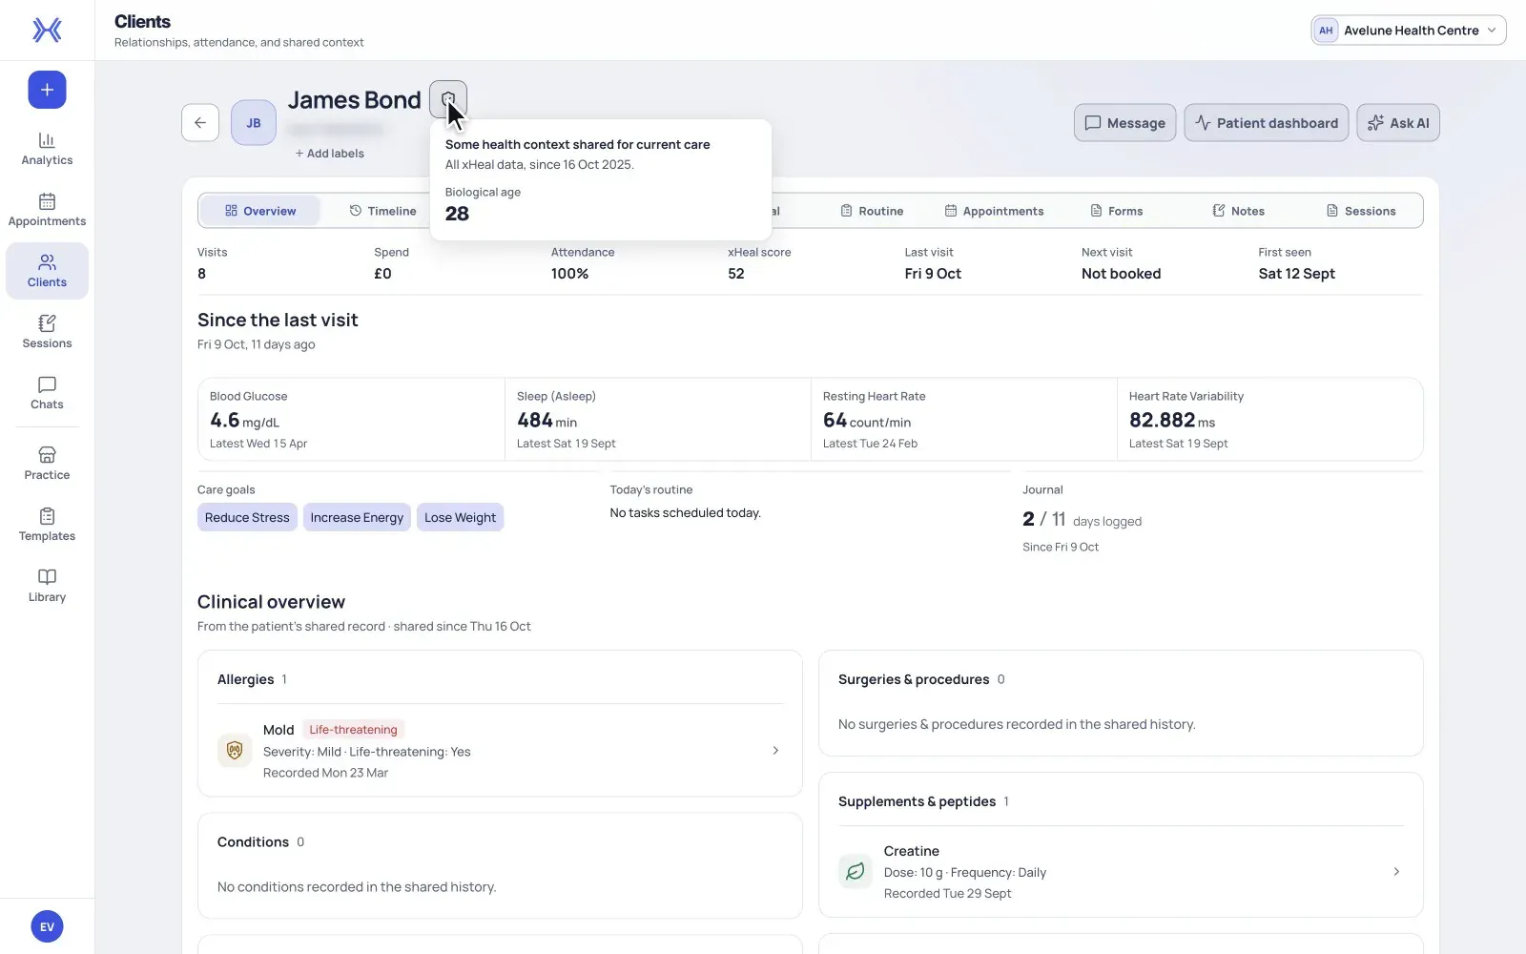Click the Ask AI button

click(x=1398, y=123)
